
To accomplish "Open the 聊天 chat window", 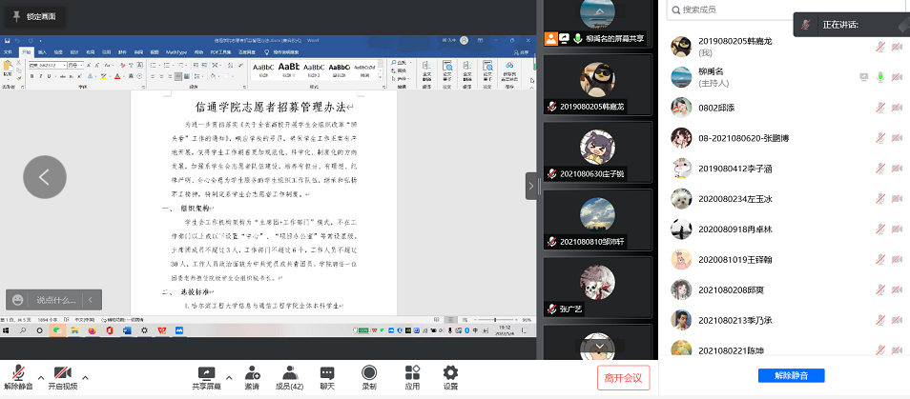I will pyautogui.click(x=327, y=373).
